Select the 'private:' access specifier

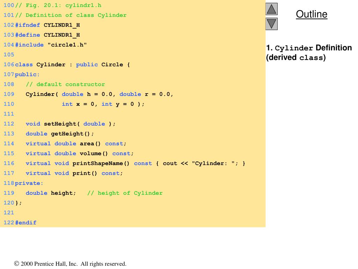click(x=29, y=183)
